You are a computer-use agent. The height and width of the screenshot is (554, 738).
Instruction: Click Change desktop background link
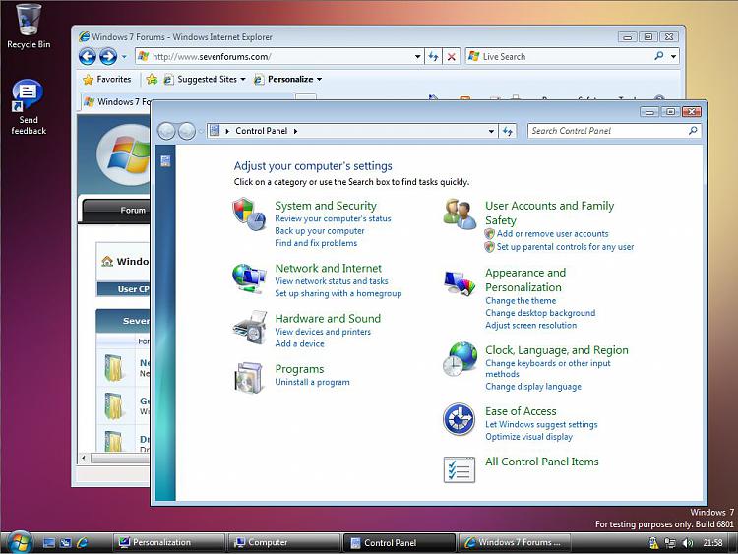click(x=540, y=313)
